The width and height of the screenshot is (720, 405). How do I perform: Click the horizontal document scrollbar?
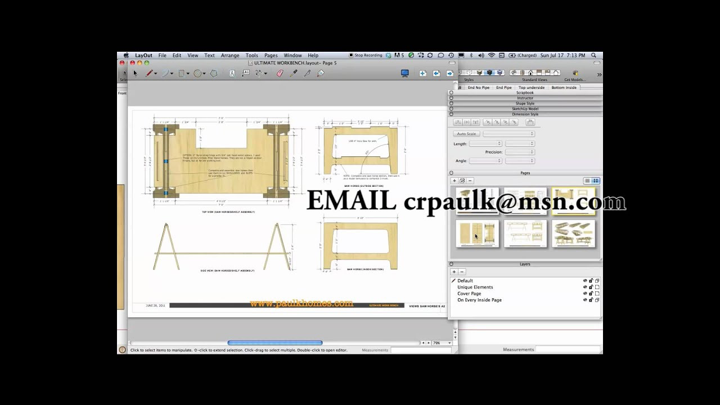click(x=275, y=343)
